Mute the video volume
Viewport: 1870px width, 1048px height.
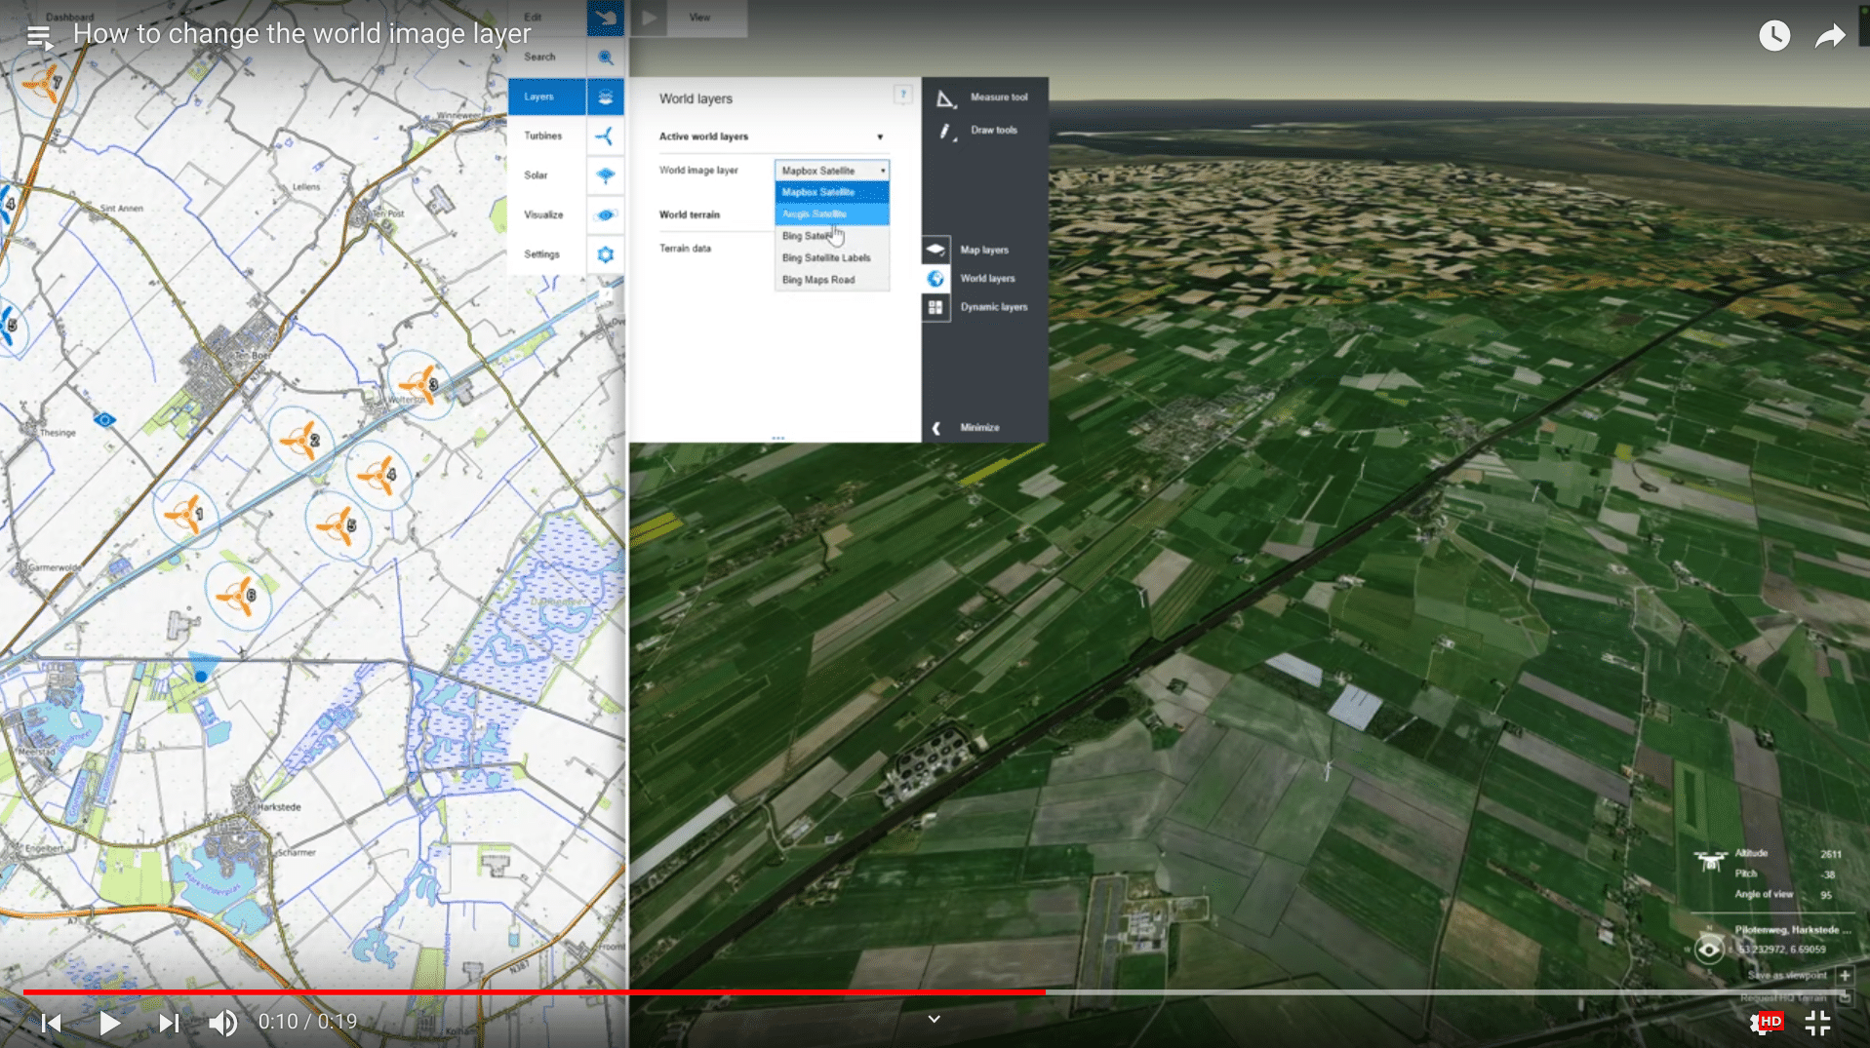tap(223, 1023)
